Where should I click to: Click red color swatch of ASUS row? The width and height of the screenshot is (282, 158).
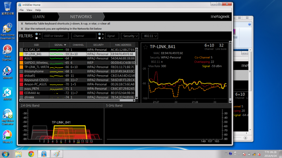tap(21, 58)
